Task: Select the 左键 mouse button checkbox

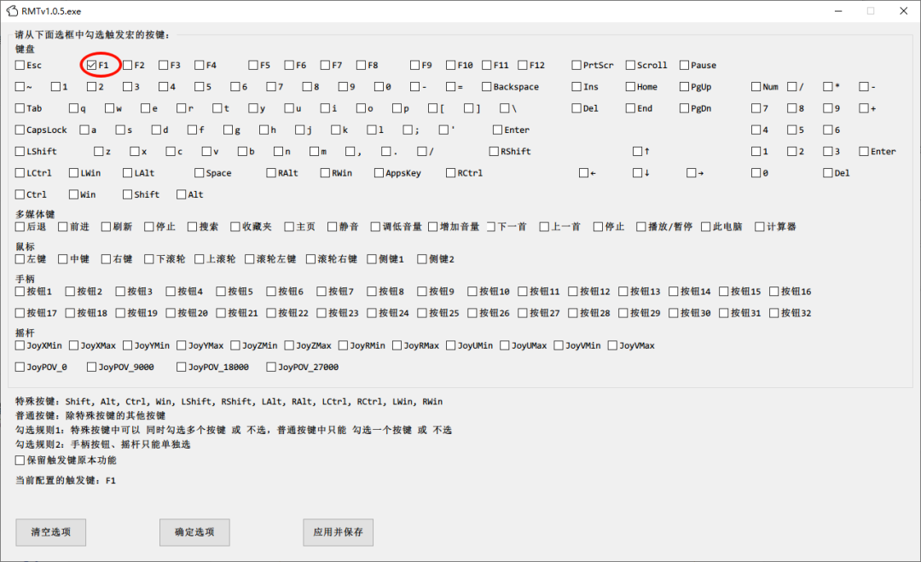Action: coord(20,259)
